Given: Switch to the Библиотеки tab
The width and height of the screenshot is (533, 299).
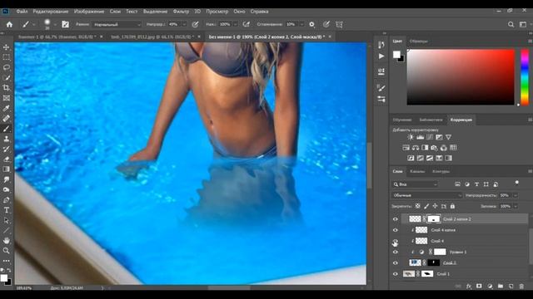Looking at the screenshot, I should (x=431, y=120).
